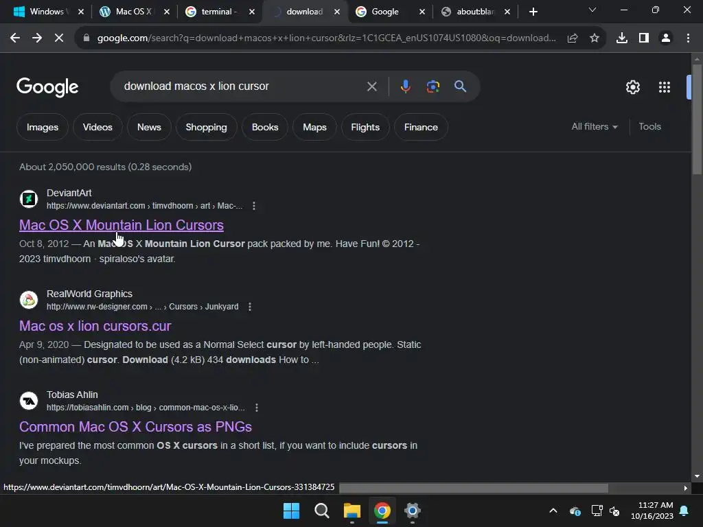Show hidden system tray icons
This screenshot has height=527, width=703.
553,511
